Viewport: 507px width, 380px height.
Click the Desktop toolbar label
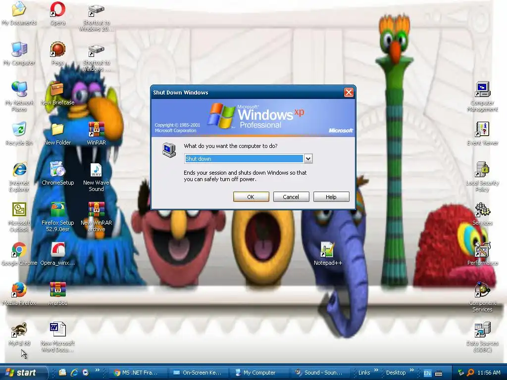point(396,373)
